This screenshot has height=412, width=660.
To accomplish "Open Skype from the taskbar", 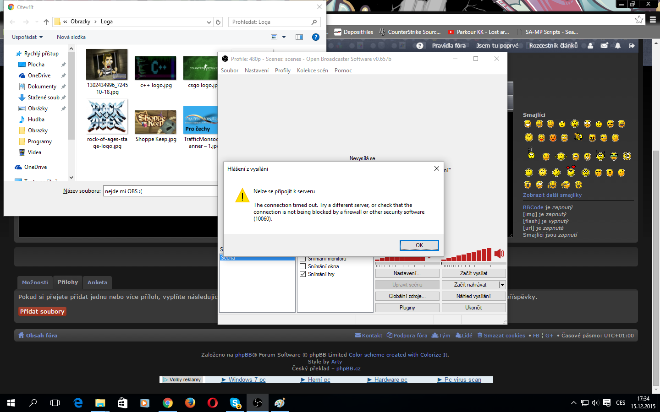I will pos(235,403).
